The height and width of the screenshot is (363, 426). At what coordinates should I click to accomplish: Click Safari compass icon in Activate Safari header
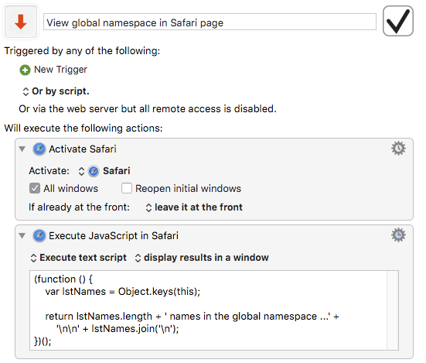[x=39, y=149]
